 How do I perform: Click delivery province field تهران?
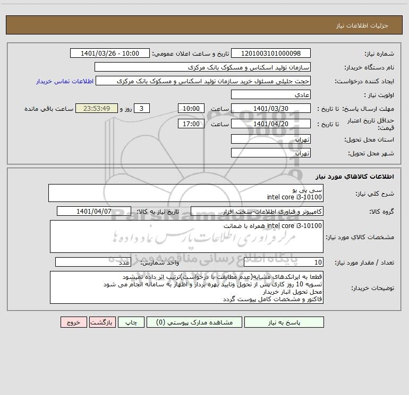tap(271, 139)
